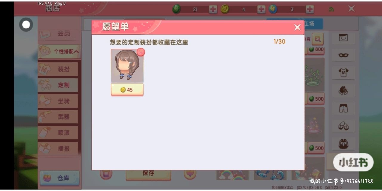The image size is (382, 191).
Task: Filter by shirt category icon
Action: coord(343,73)
